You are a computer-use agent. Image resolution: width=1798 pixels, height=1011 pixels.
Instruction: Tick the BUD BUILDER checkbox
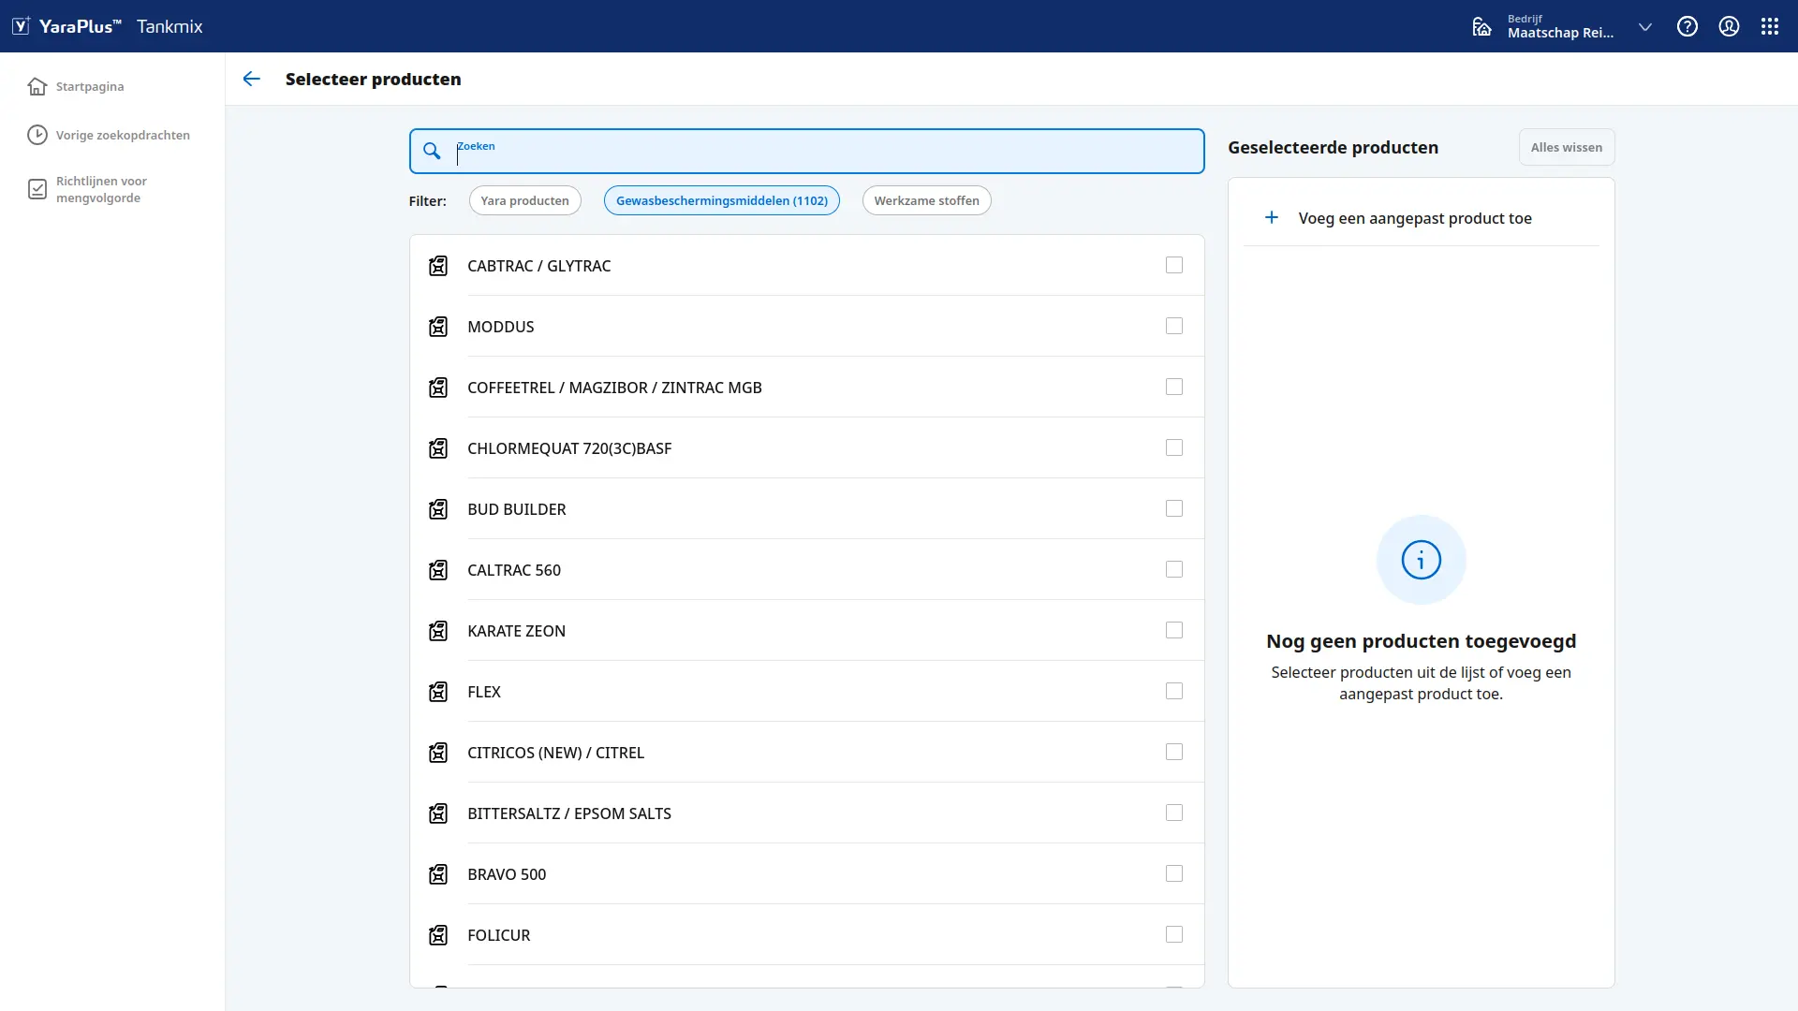[1174, 508]
